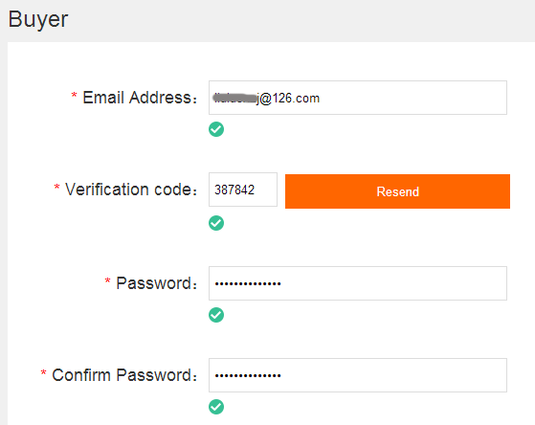
Task: Click the red asterisk beside Verification code
Action: pos(56,187)
